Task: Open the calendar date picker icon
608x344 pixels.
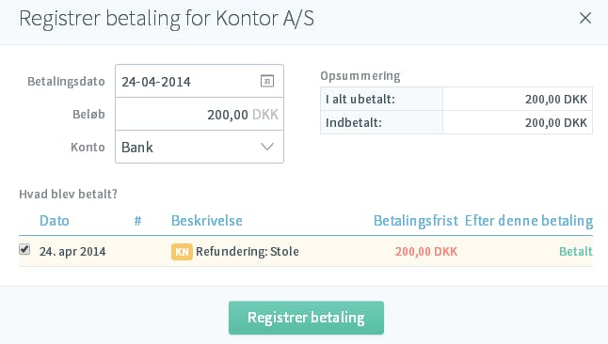Action: coord(266,82)
